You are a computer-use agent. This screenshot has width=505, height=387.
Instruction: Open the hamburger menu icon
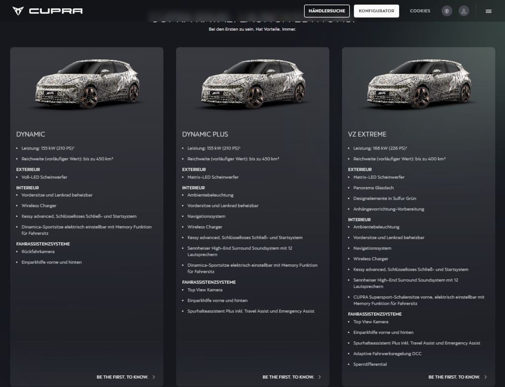point(489,11)
